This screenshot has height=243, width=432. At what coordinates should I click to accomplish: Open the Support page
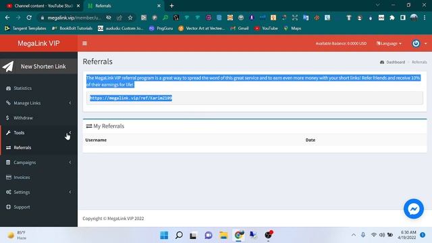[38, 207]
